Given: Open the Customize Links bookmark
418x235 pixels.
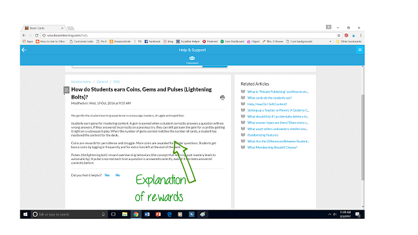Looking at the screenshot, I should coord(81,42).
